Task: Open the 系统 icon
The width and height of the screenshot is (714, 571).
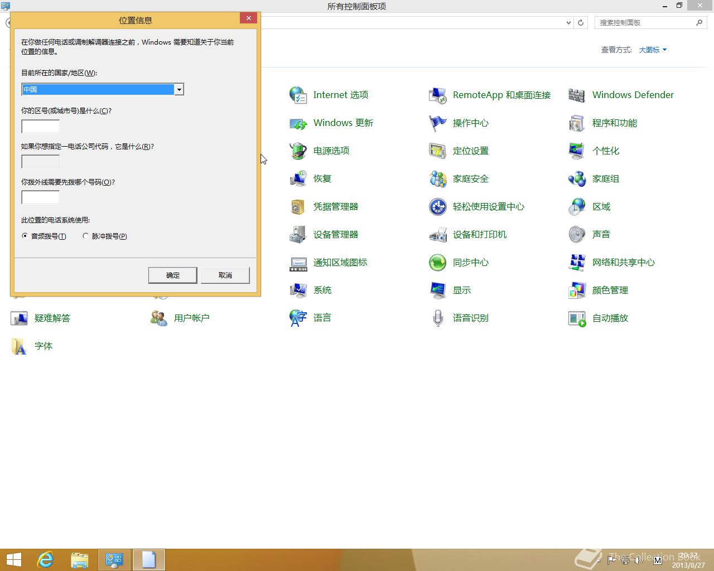Action: [298, 290]
